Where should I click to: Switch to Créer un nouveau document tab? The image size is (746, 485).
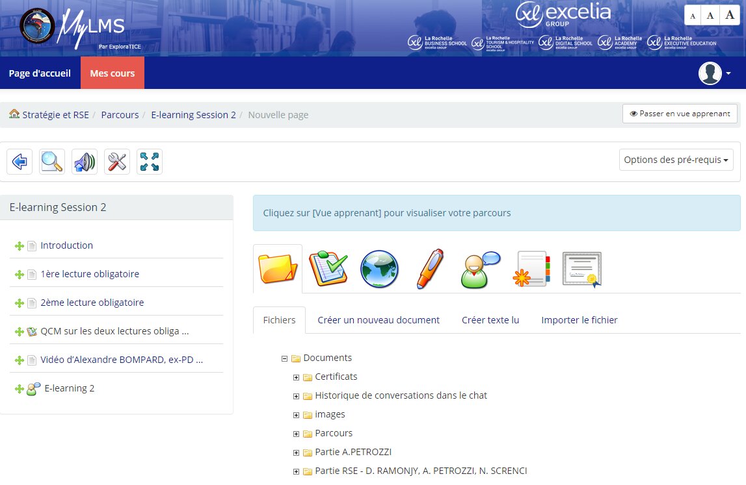pos(379,320)
